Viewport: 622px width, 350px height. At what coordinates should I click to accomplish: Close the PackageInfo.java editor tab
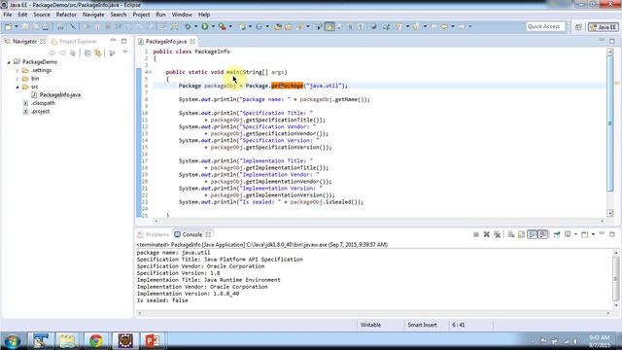coord(192,41)
